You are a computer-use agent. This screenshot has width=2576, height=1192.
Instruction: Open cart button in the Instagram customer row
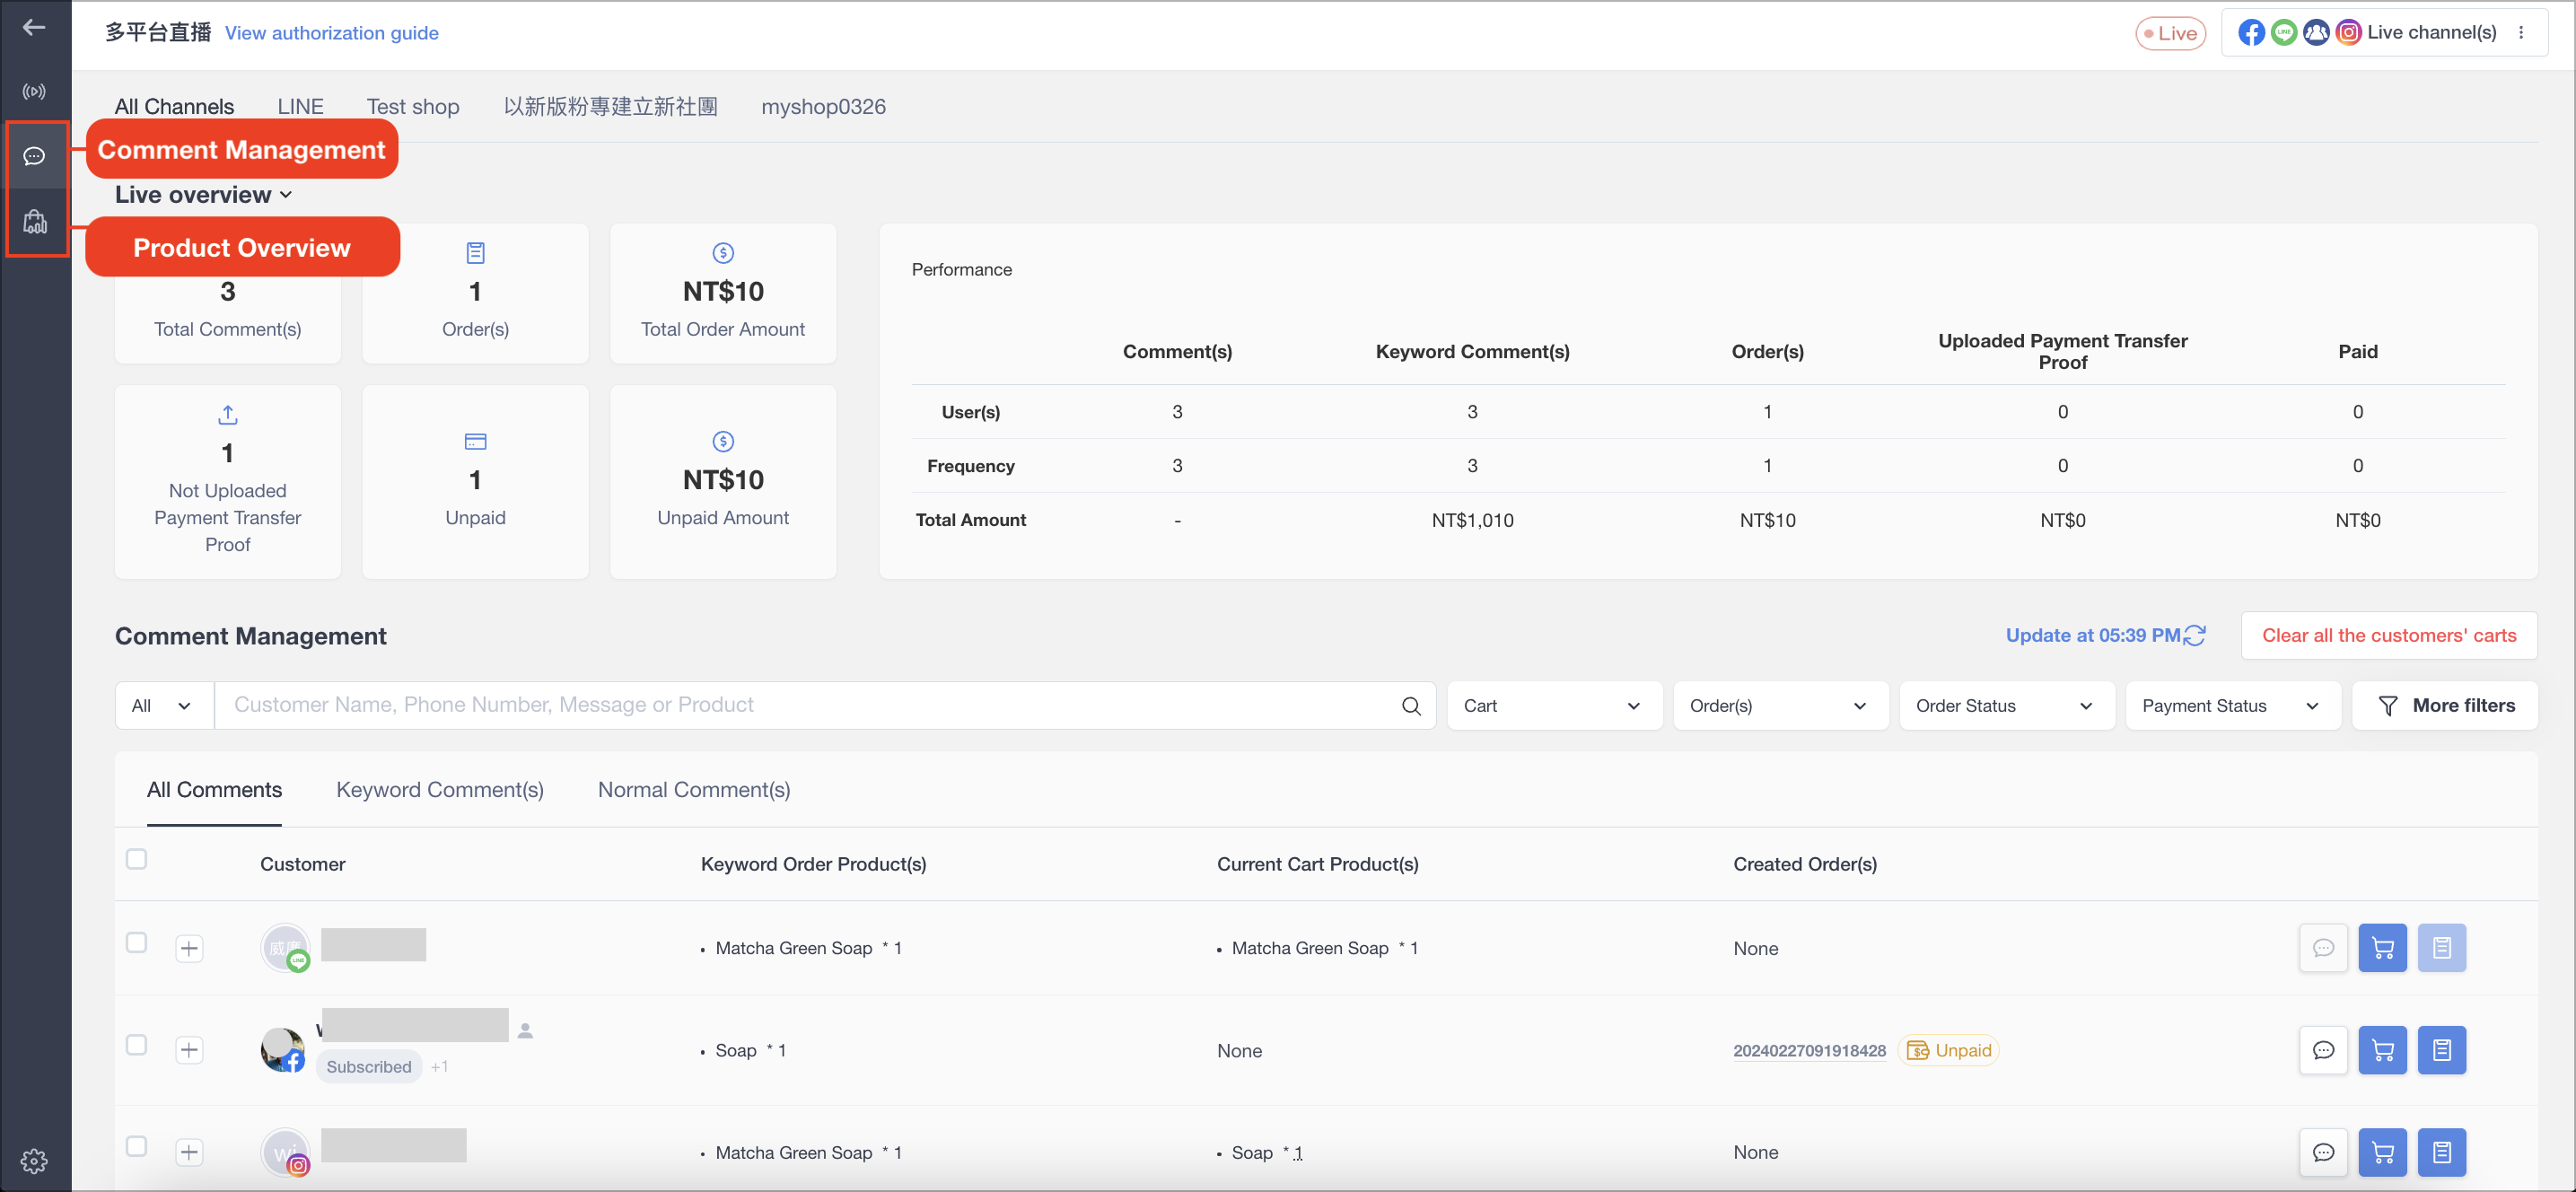pos(2382,1152)
